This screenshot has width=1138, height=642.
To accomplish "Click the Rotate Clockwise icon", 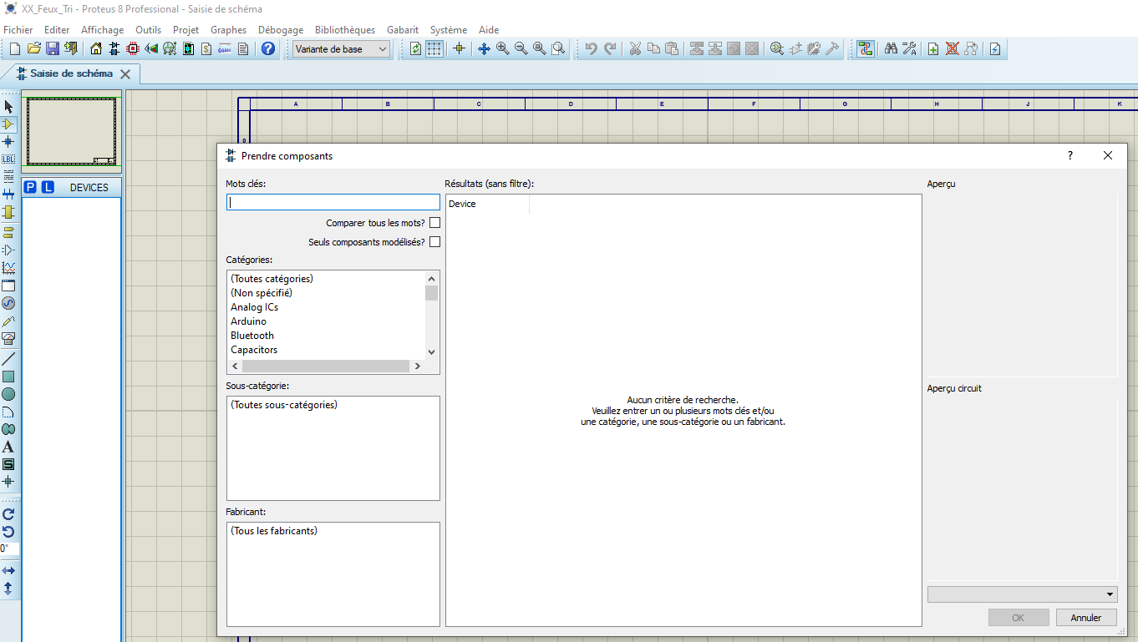I will click(x=8, y=514).
